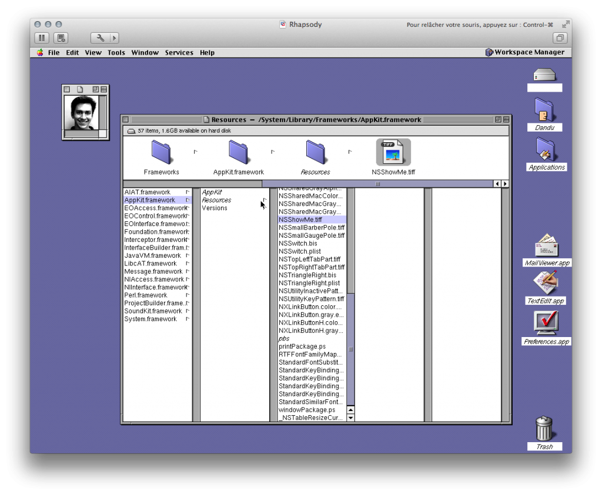
Task: Select NSTopLeftTabPart.tiff in the file list
Action: coord(312,259)
